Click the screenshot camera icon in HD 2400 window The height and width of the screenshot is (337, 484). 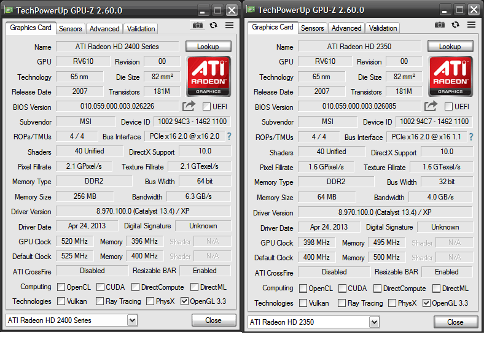point(198,25)
